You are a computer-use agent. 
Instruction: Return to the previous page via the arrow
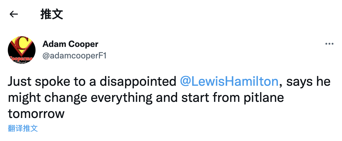(x=14, y=14)
